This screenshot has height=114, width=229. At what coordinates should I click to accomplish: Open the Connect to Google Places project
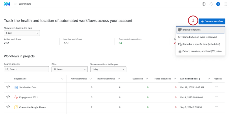pyautogui.click(x=32, y=107)
